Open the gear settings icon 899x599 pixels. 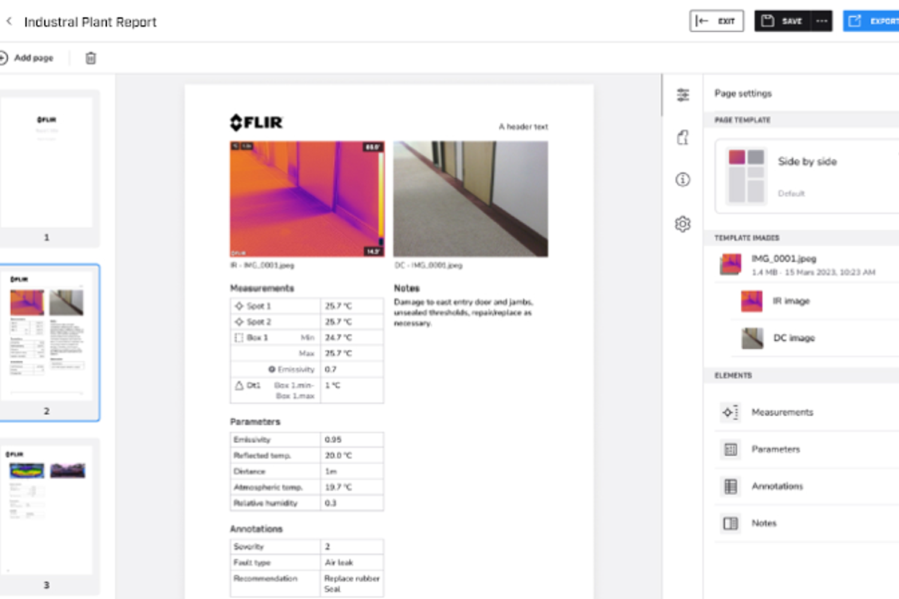pos(683,224)
